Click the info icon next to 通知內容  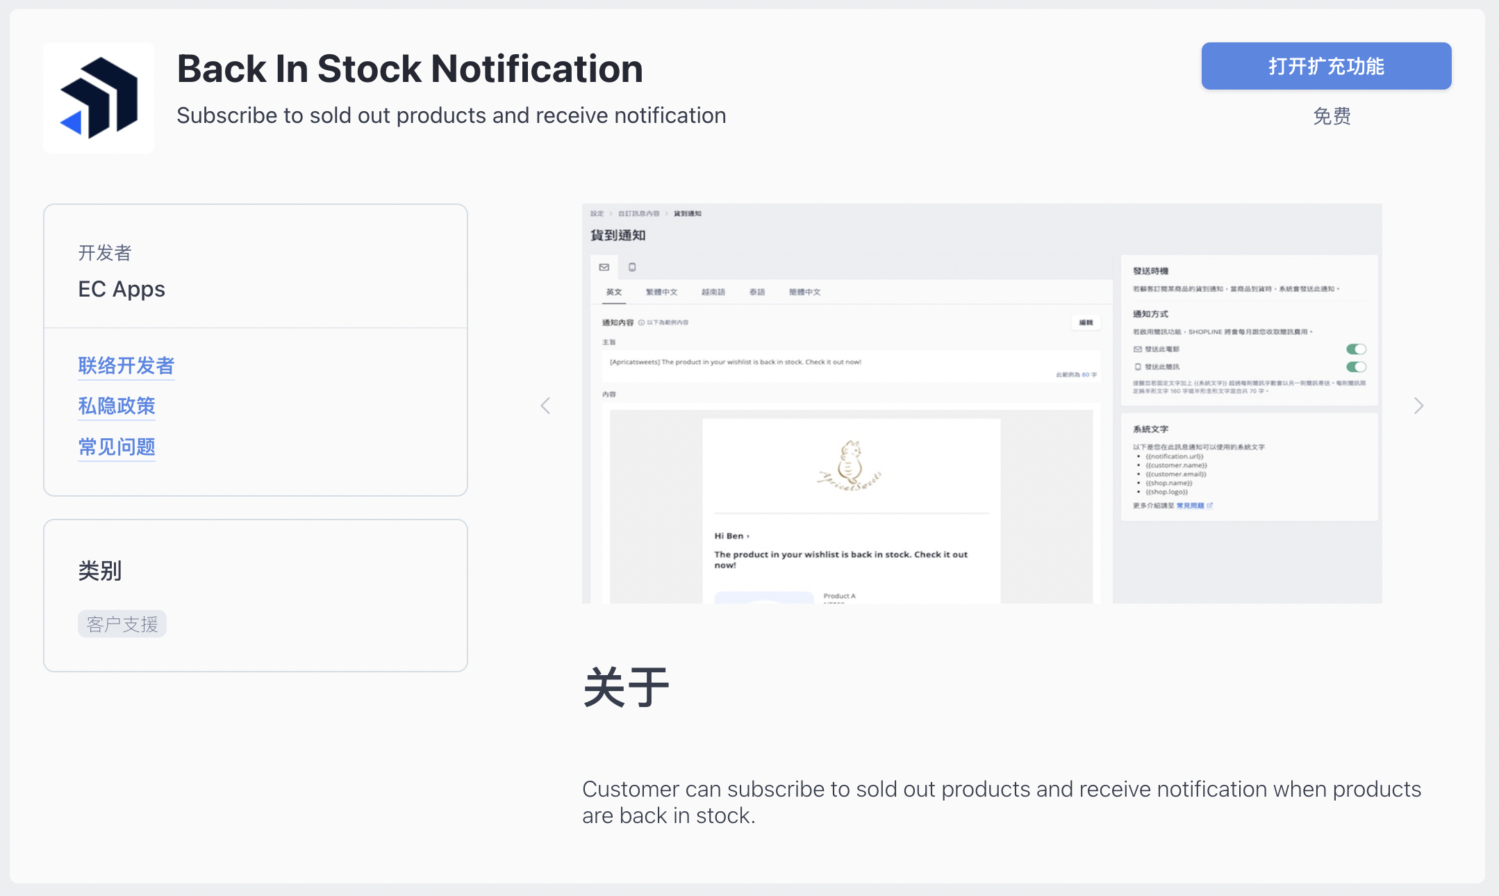click(641, 322)
